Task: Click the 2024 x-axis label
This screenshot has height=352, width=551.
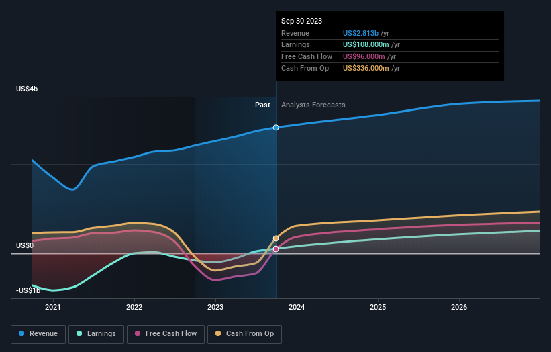Action: (297, 308)
